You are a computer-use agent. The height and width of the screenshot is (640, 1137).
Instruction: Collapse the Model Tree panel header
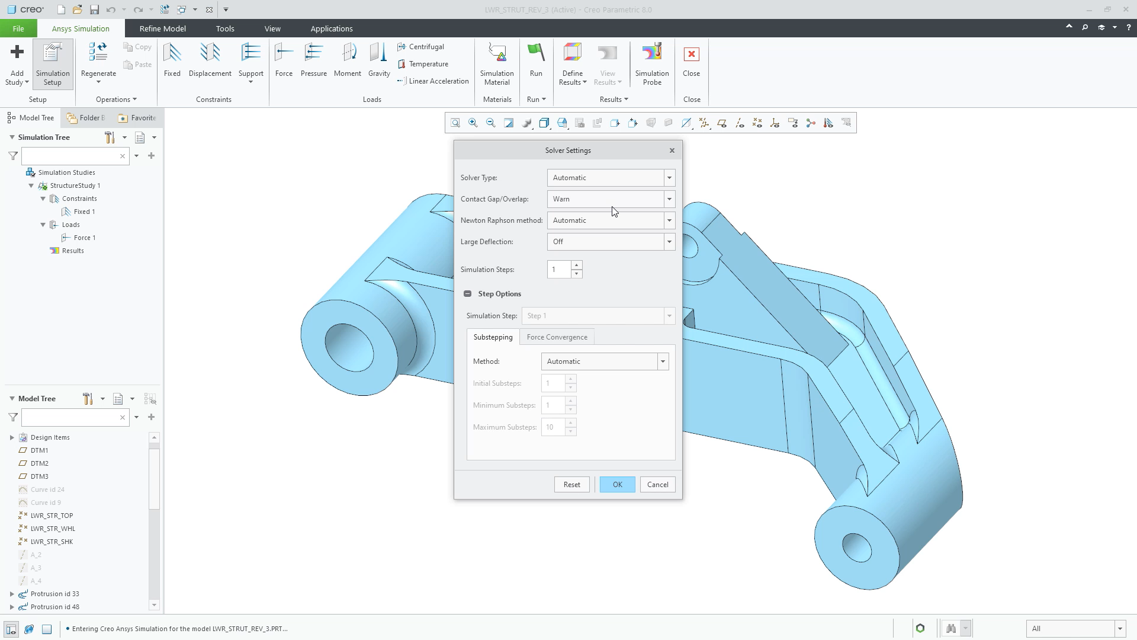[12, 399]
